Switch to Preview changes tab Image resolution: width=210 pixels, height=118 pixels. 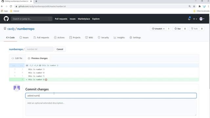coord(38,58)
